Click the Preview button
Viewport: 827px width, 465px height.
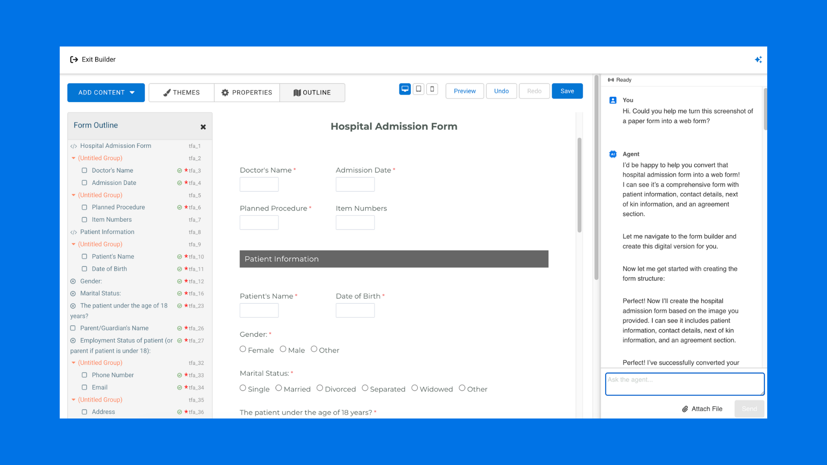pos(464,91)
